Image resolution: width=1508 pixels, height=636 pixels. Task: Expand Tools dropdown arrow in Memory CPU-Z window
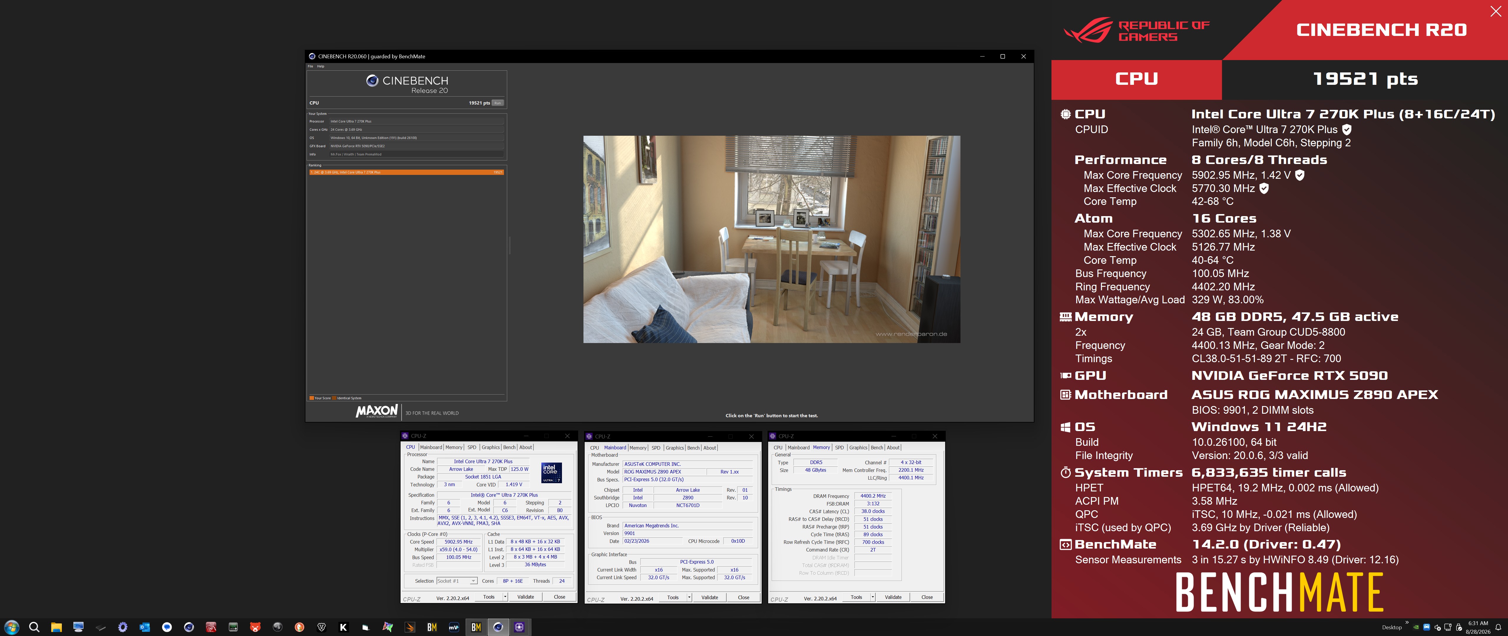click(x=873, y=597)
